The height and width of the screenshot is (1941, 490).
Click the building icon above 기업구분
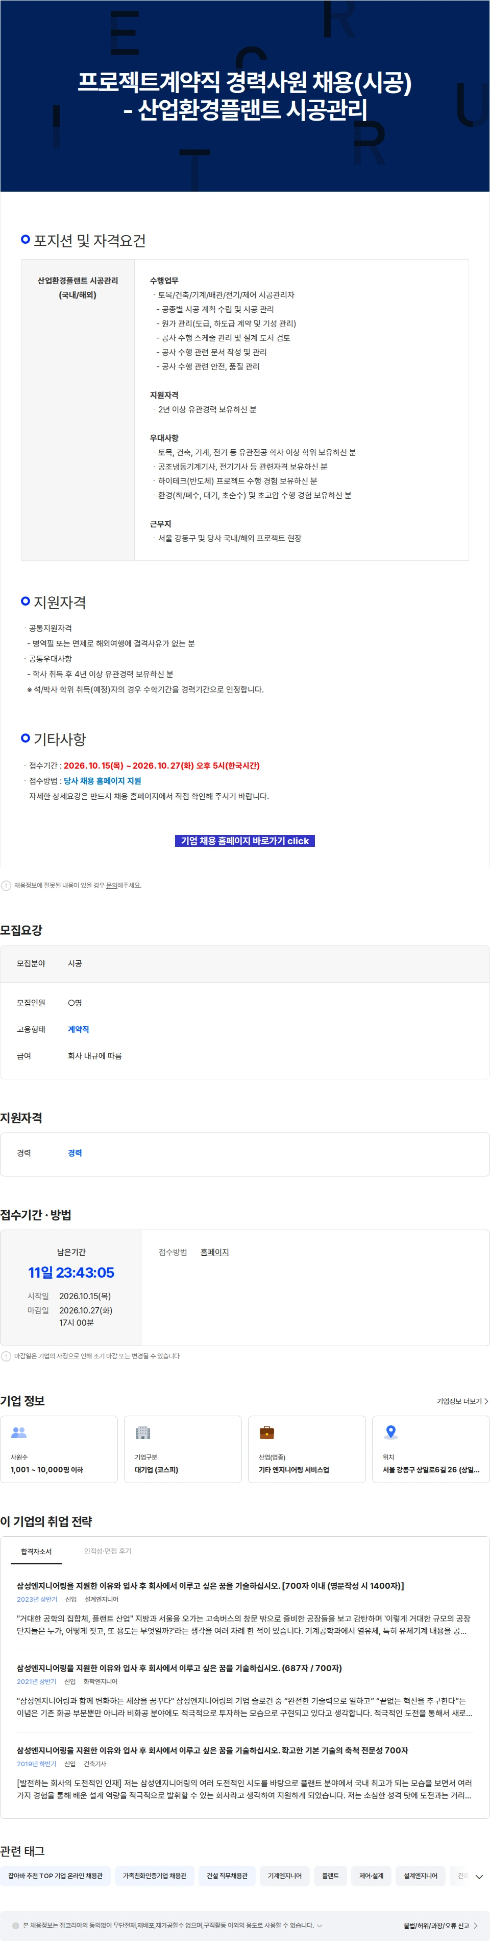tap(142, 1432)
